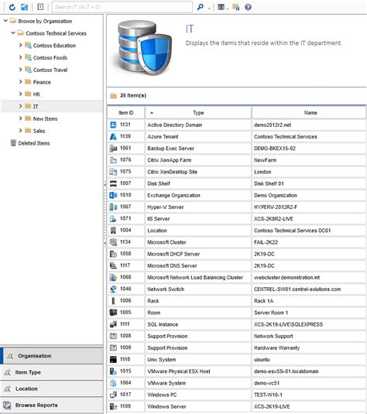Click the Room row icon

113,313
